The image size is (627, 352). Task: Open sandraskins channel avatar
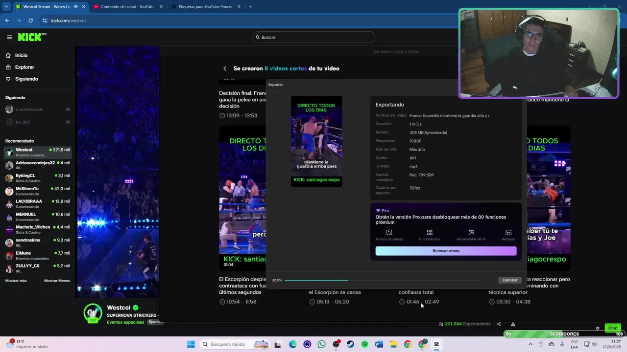coord(9,242)
